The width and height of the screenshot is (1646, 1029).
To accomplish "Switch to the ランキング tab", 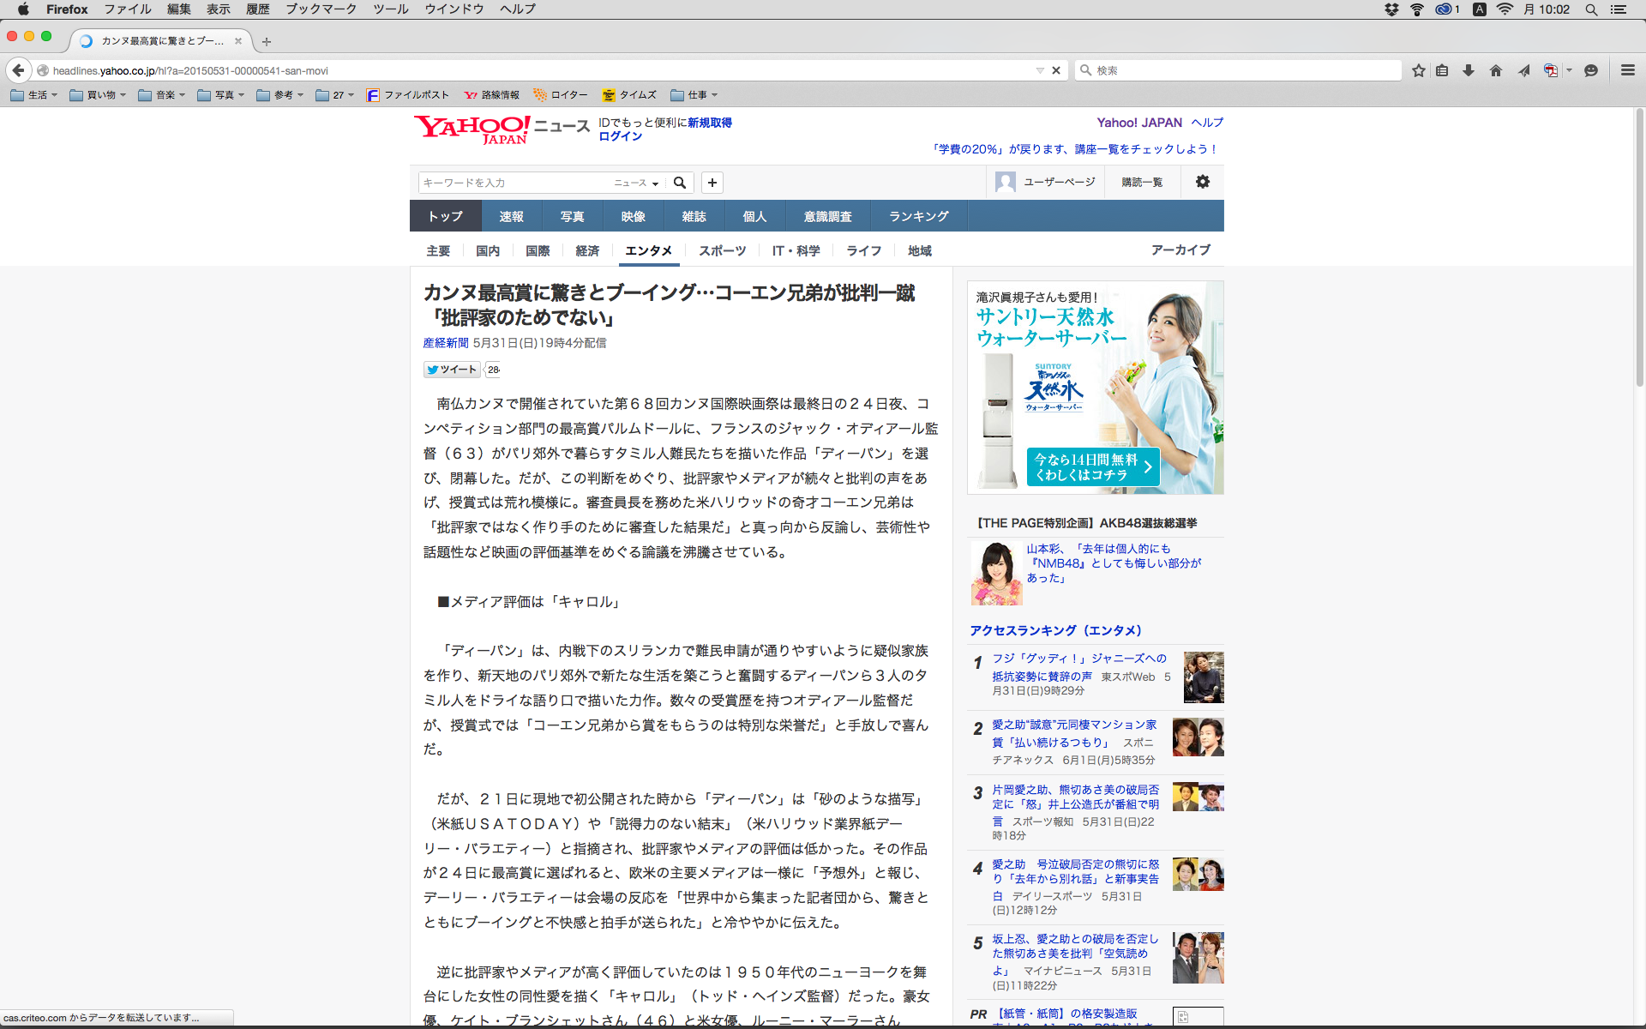I will click(918, 216).
